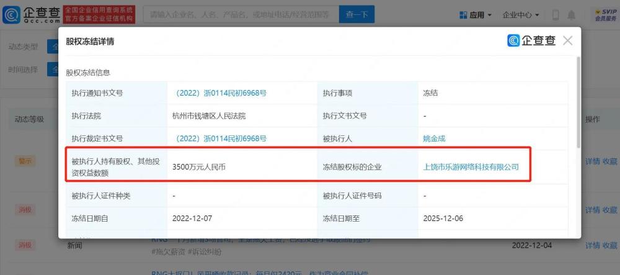Viewport: 620px width, 275px height.
Task: Open 上饶市乐游网络科技有限公司 company link
Action: click(471, 166)
